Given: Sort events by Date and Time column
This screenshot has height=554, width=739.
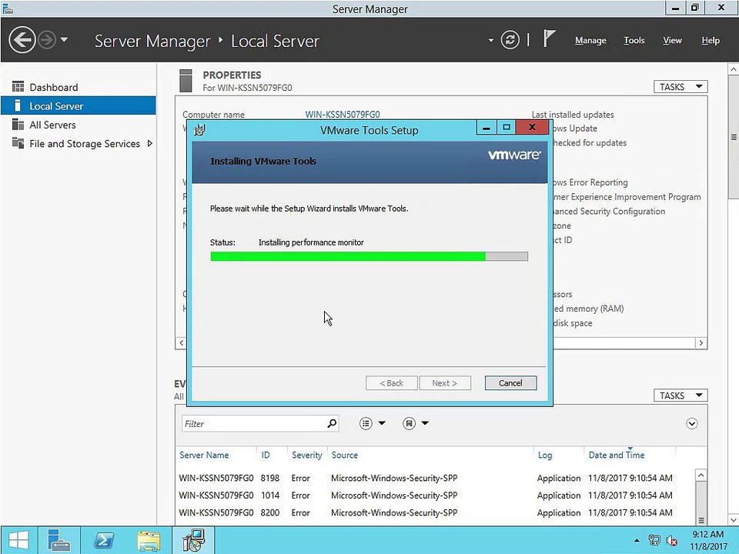Looking at the screenshot, I should pos(617,455).
